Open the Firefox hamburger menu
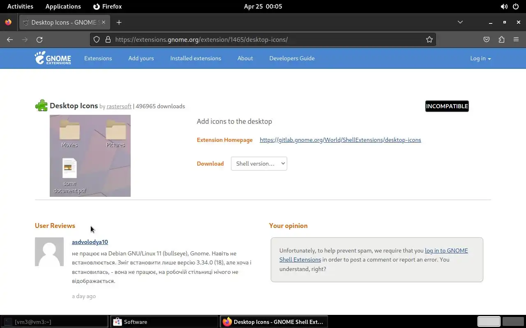This screenshot has width=526, height=328. (x=516, y=39)
